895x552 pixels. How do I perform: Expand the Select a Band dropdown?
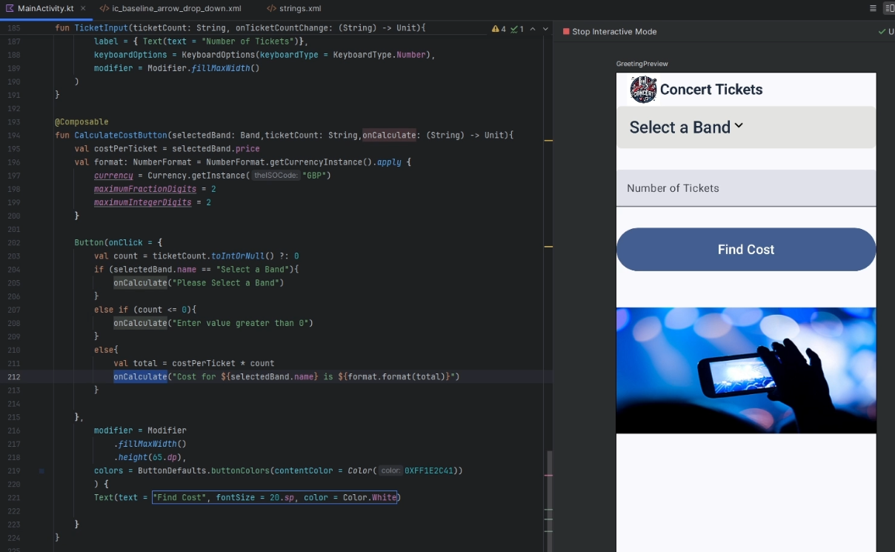pyautogui.click(x=746, y=127)
